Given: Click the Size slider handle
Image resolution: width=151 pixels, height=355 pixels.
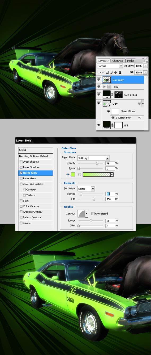Looking at the screenshot, I should click(94, 199).
